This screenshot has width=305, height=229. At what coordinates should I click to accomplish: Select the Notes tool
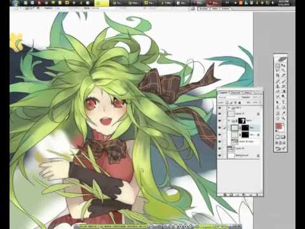(278, 113)
